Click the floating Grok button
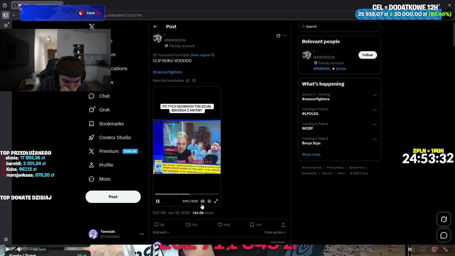455x256 pixels. click(x=444, y=219)
